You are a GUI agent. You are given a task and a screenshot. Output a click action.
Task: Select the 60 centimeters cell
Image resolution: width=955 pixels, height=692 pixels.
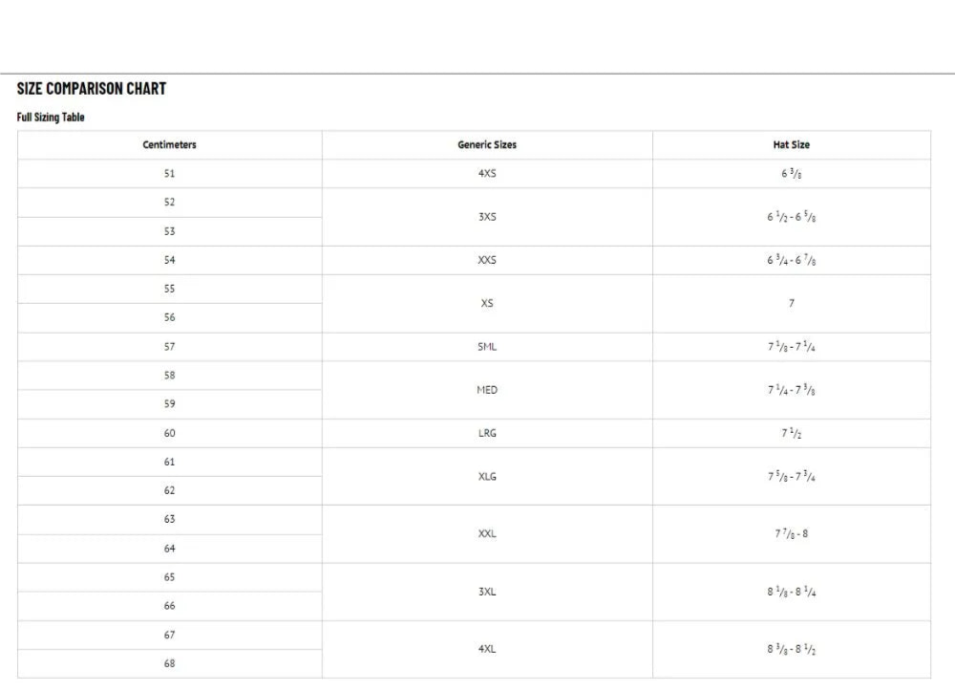[170, 433]
